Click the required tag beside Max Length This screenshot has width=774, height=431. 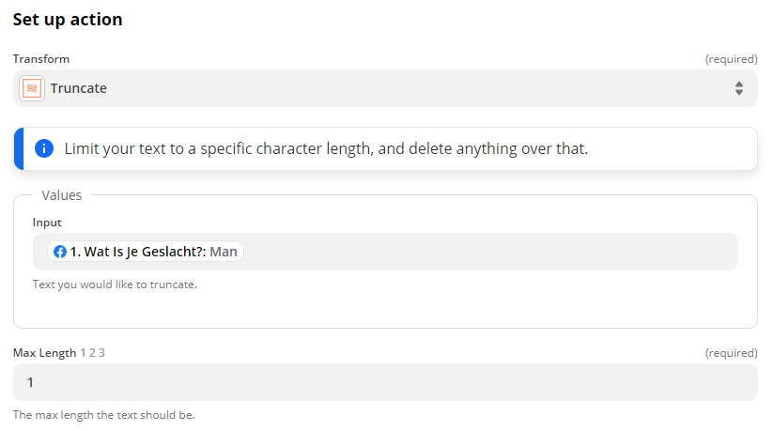point(731,353)
